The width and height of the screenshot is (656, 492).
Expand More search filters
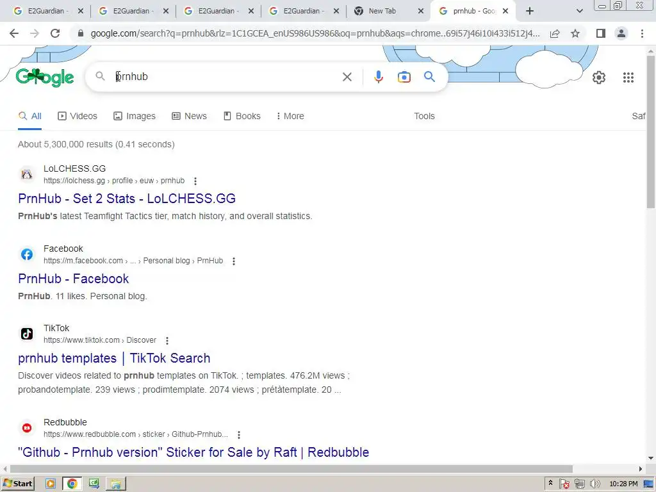[x=290, y=117]
